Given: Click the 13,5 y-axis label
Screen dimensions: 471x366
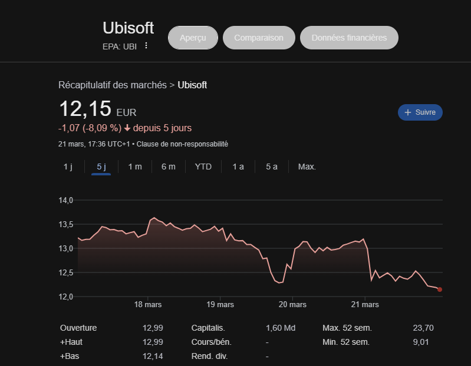Looking at the screenshot, I should pos(66,225).
